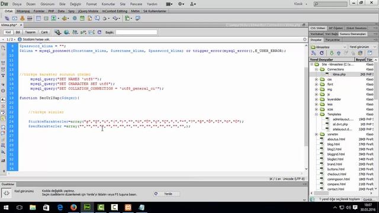Open File Explorer from the taskbar
The width and height of the screenshot is (379, 213).
click(33, 207)
